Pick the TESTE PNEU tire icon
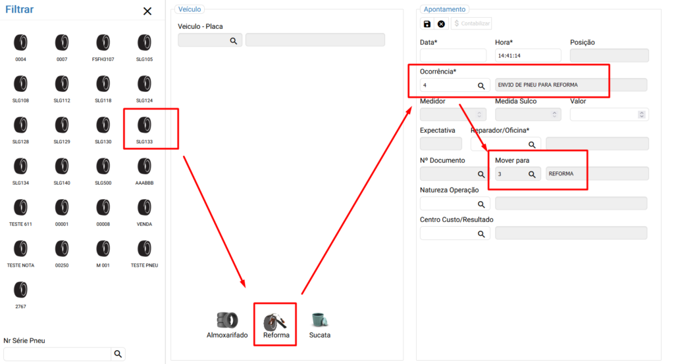 point(144,249)
